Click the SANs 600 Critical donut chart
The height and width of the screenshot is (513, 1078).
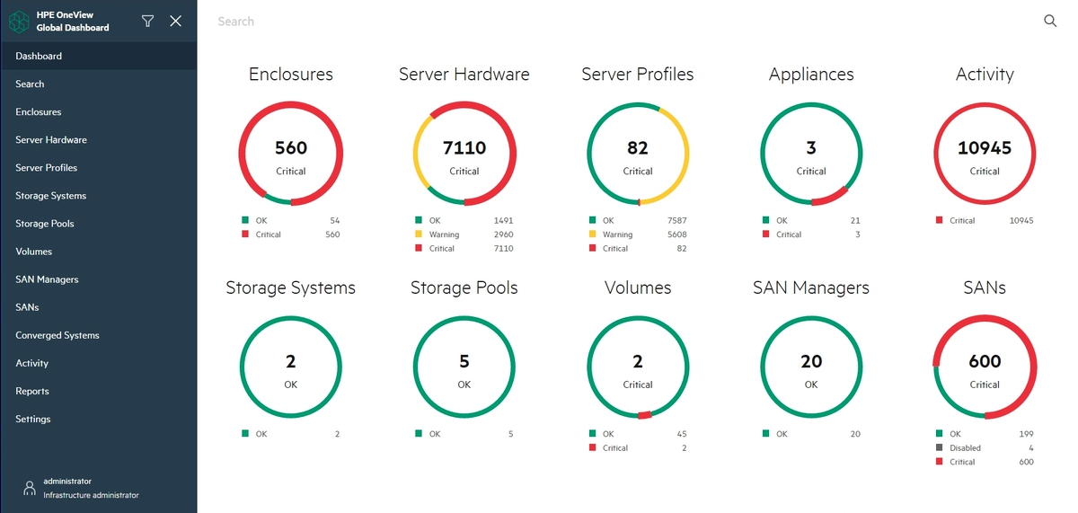click(x=985, y=367)
